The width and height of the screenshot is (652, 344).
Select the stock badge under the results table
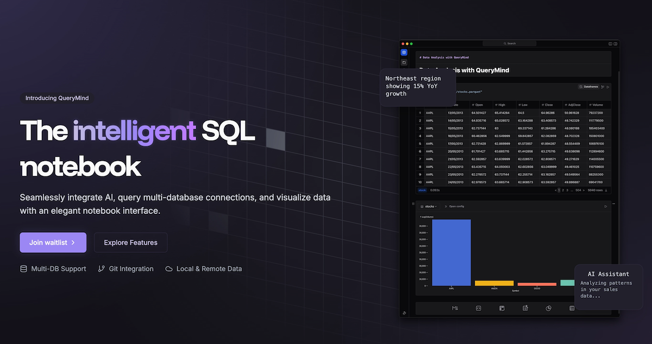pos(423,190)
